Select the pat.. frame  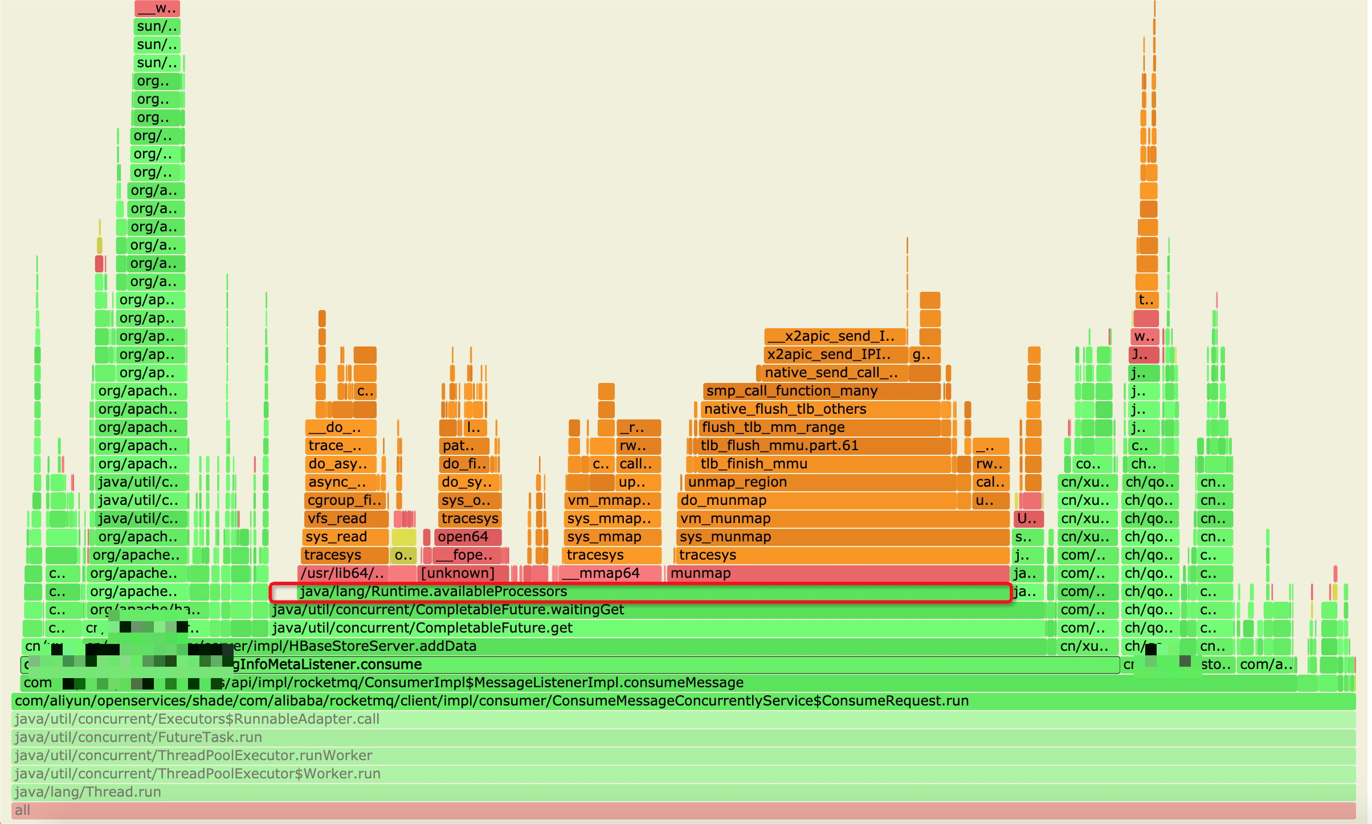(464, 446)
